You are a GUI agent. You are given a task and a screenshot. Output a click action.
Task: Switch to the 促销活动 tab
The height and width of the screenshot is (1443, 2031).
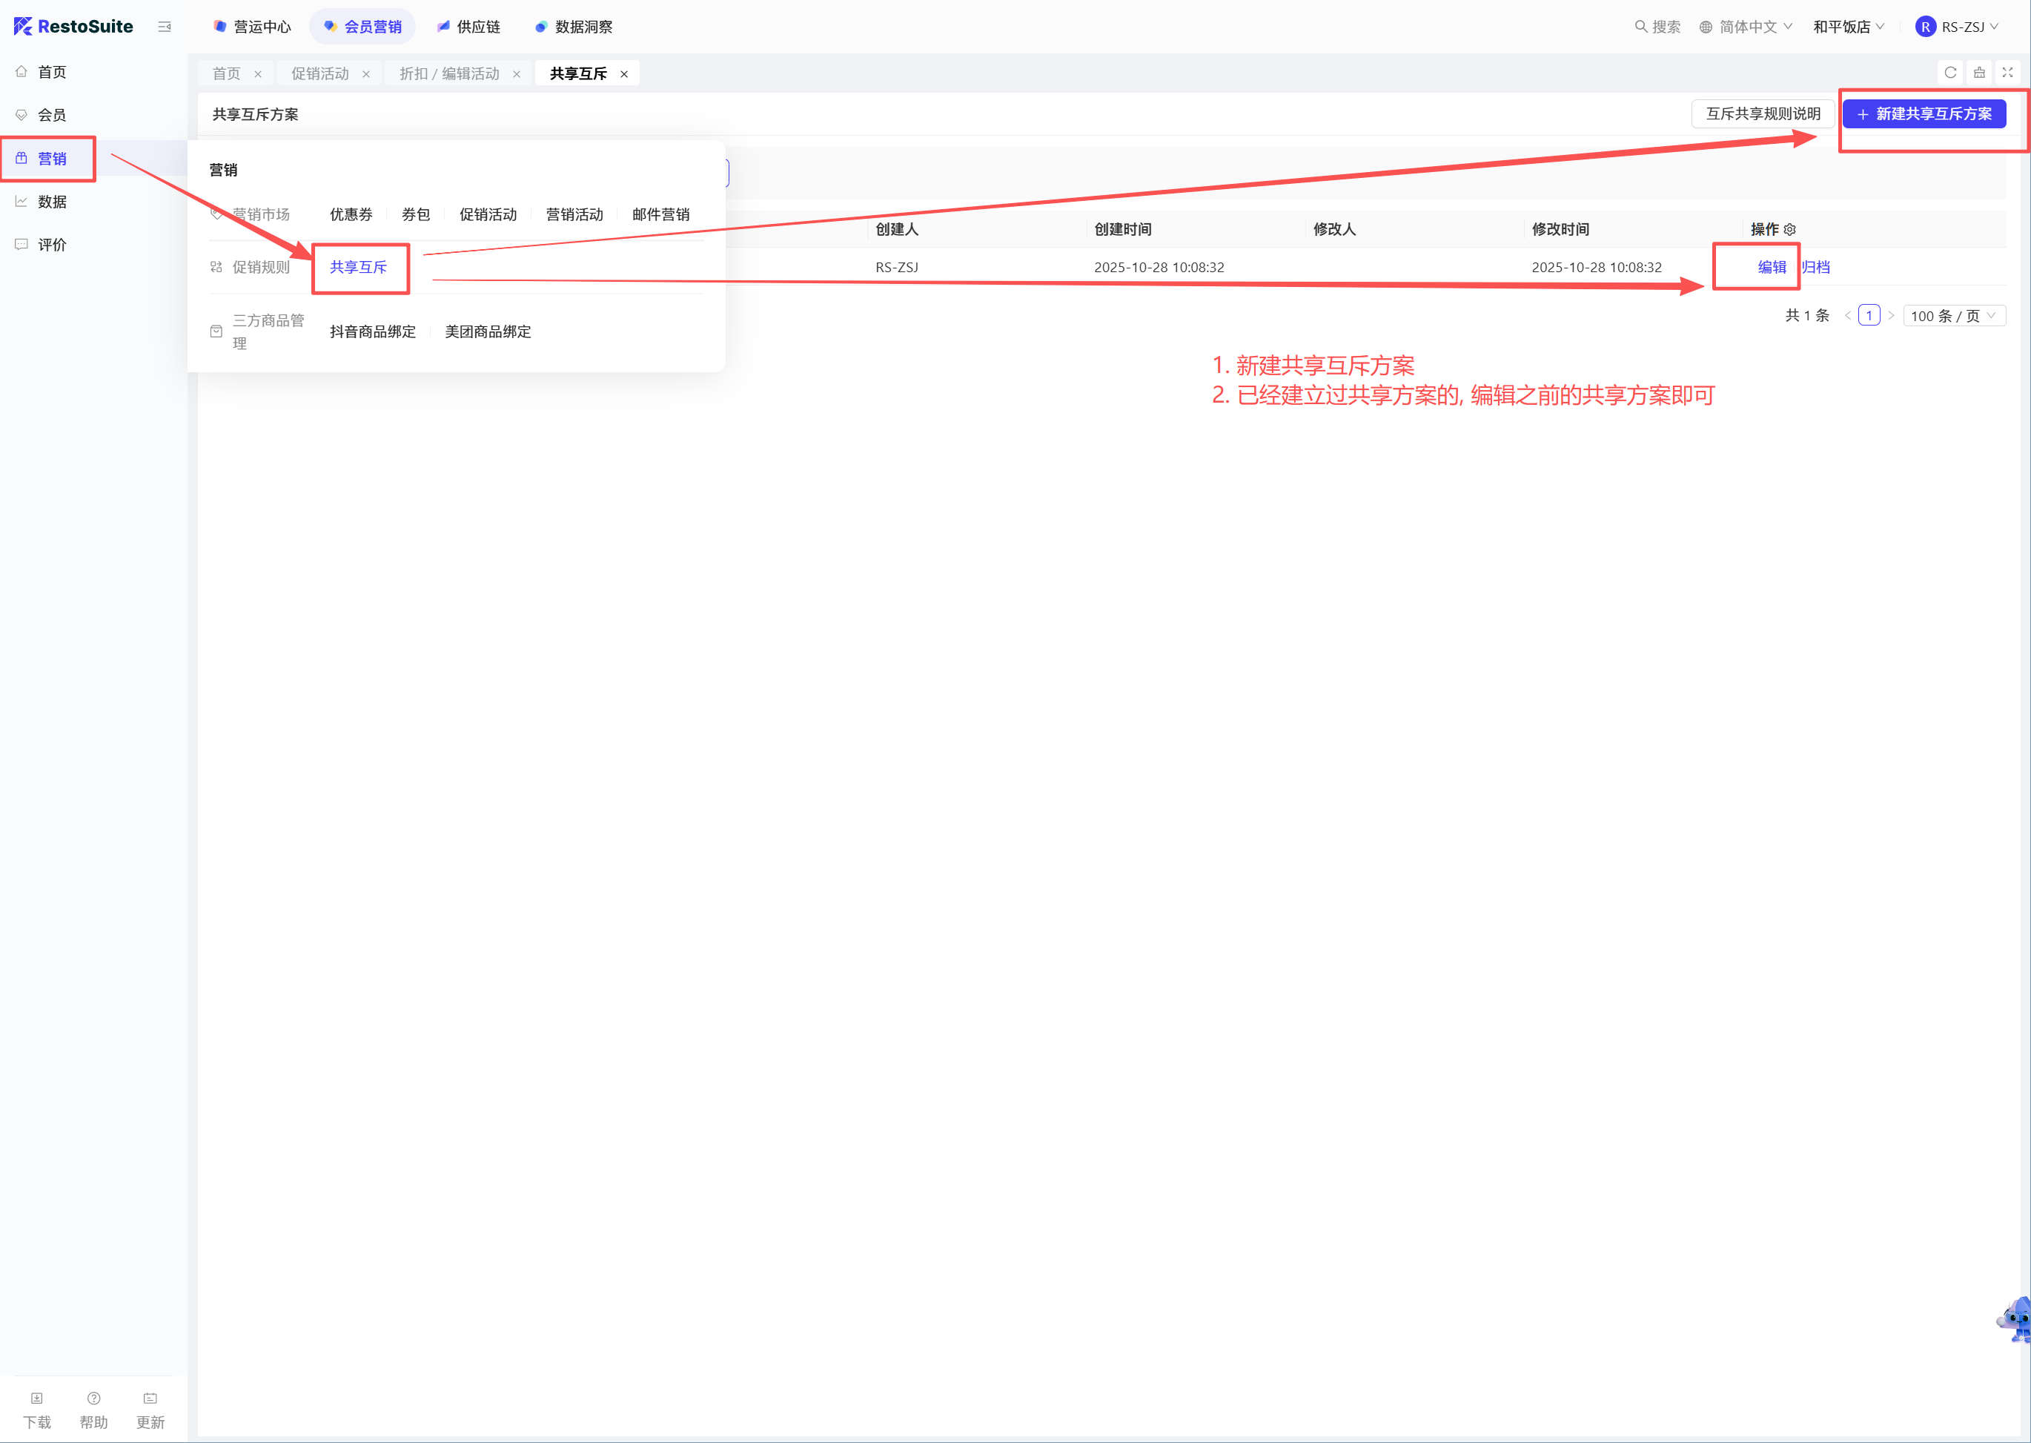[x=319, y=73]
